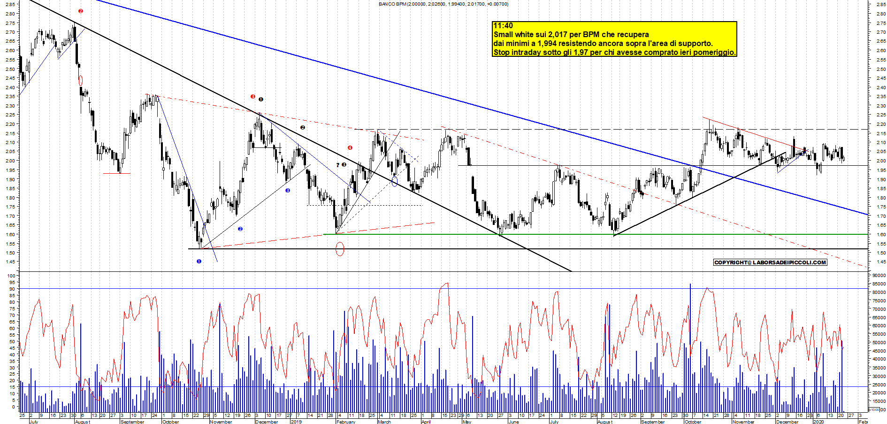Image resolution: width=887 pixels, height=424 pixels.
Task: Click the April month label
Action: (426, 422)
